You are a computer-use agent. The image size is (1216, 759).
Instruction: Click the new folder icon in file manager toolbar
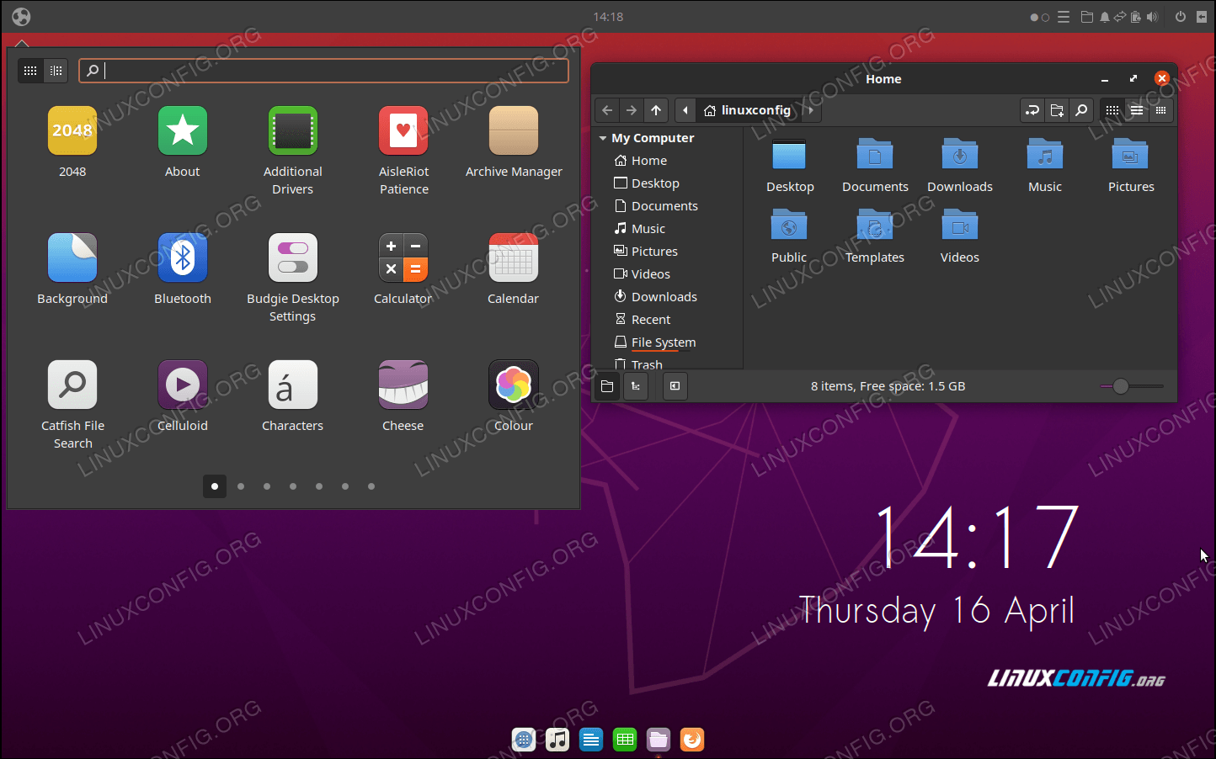click(x=1057, y=110)
